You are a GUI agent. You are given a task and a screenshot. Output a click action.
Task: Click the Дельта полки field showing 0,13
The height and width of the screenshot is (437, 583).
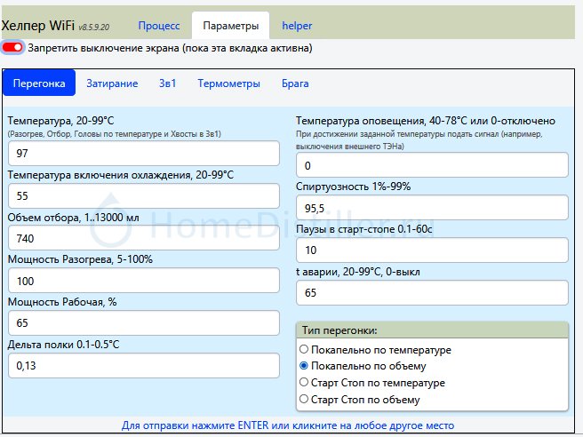142,365
